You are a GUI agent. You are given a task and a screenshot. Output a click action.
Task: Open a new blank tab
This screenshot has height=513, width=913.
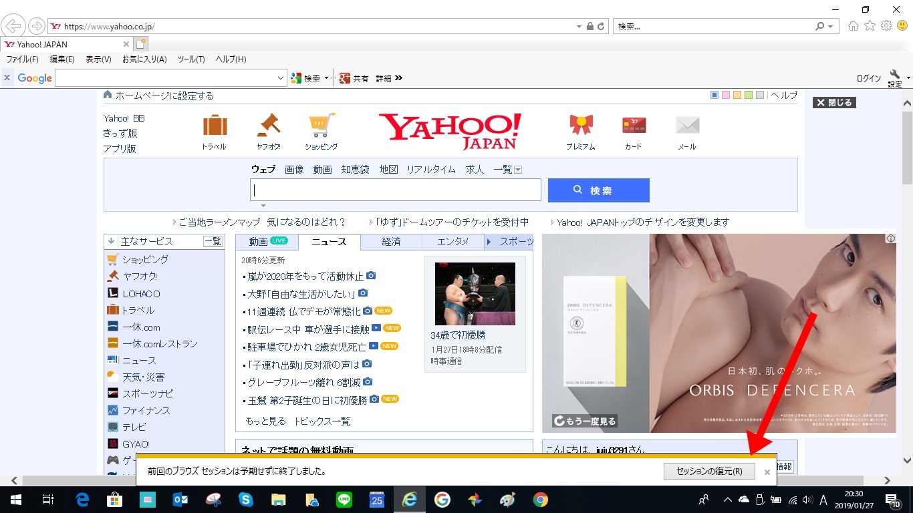click(x=140, y=44)
